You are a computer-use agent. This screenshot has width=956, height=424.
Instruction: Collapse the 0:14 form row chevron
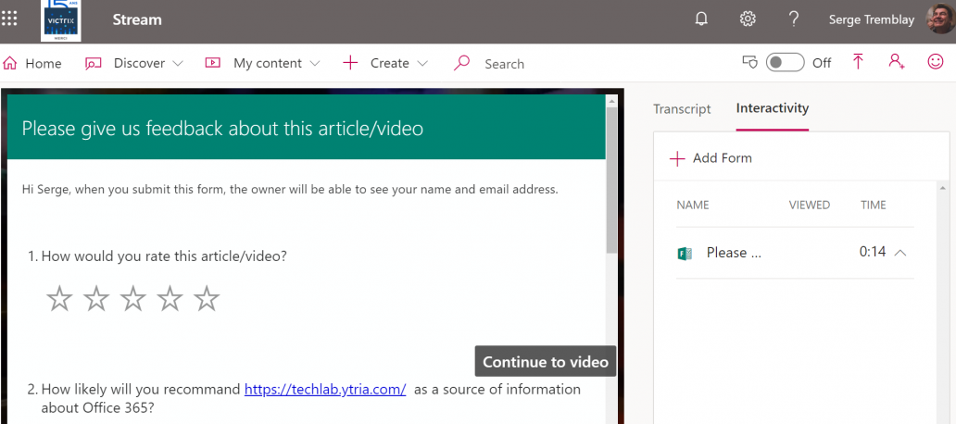click(899, 253)
